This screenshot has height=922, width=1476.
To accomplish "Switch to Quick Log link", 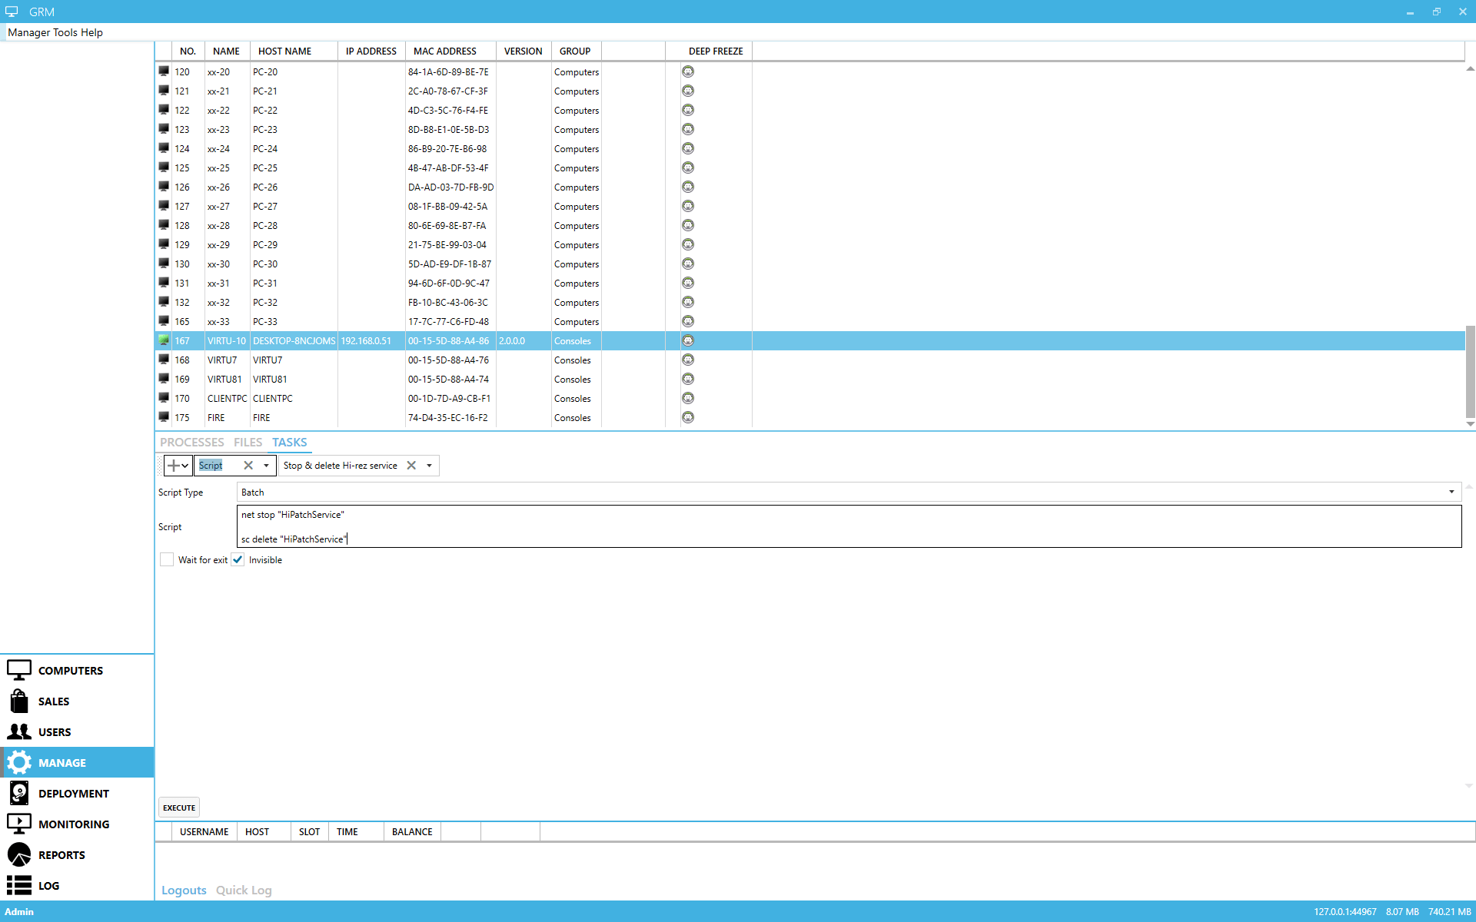I will 243,890.
